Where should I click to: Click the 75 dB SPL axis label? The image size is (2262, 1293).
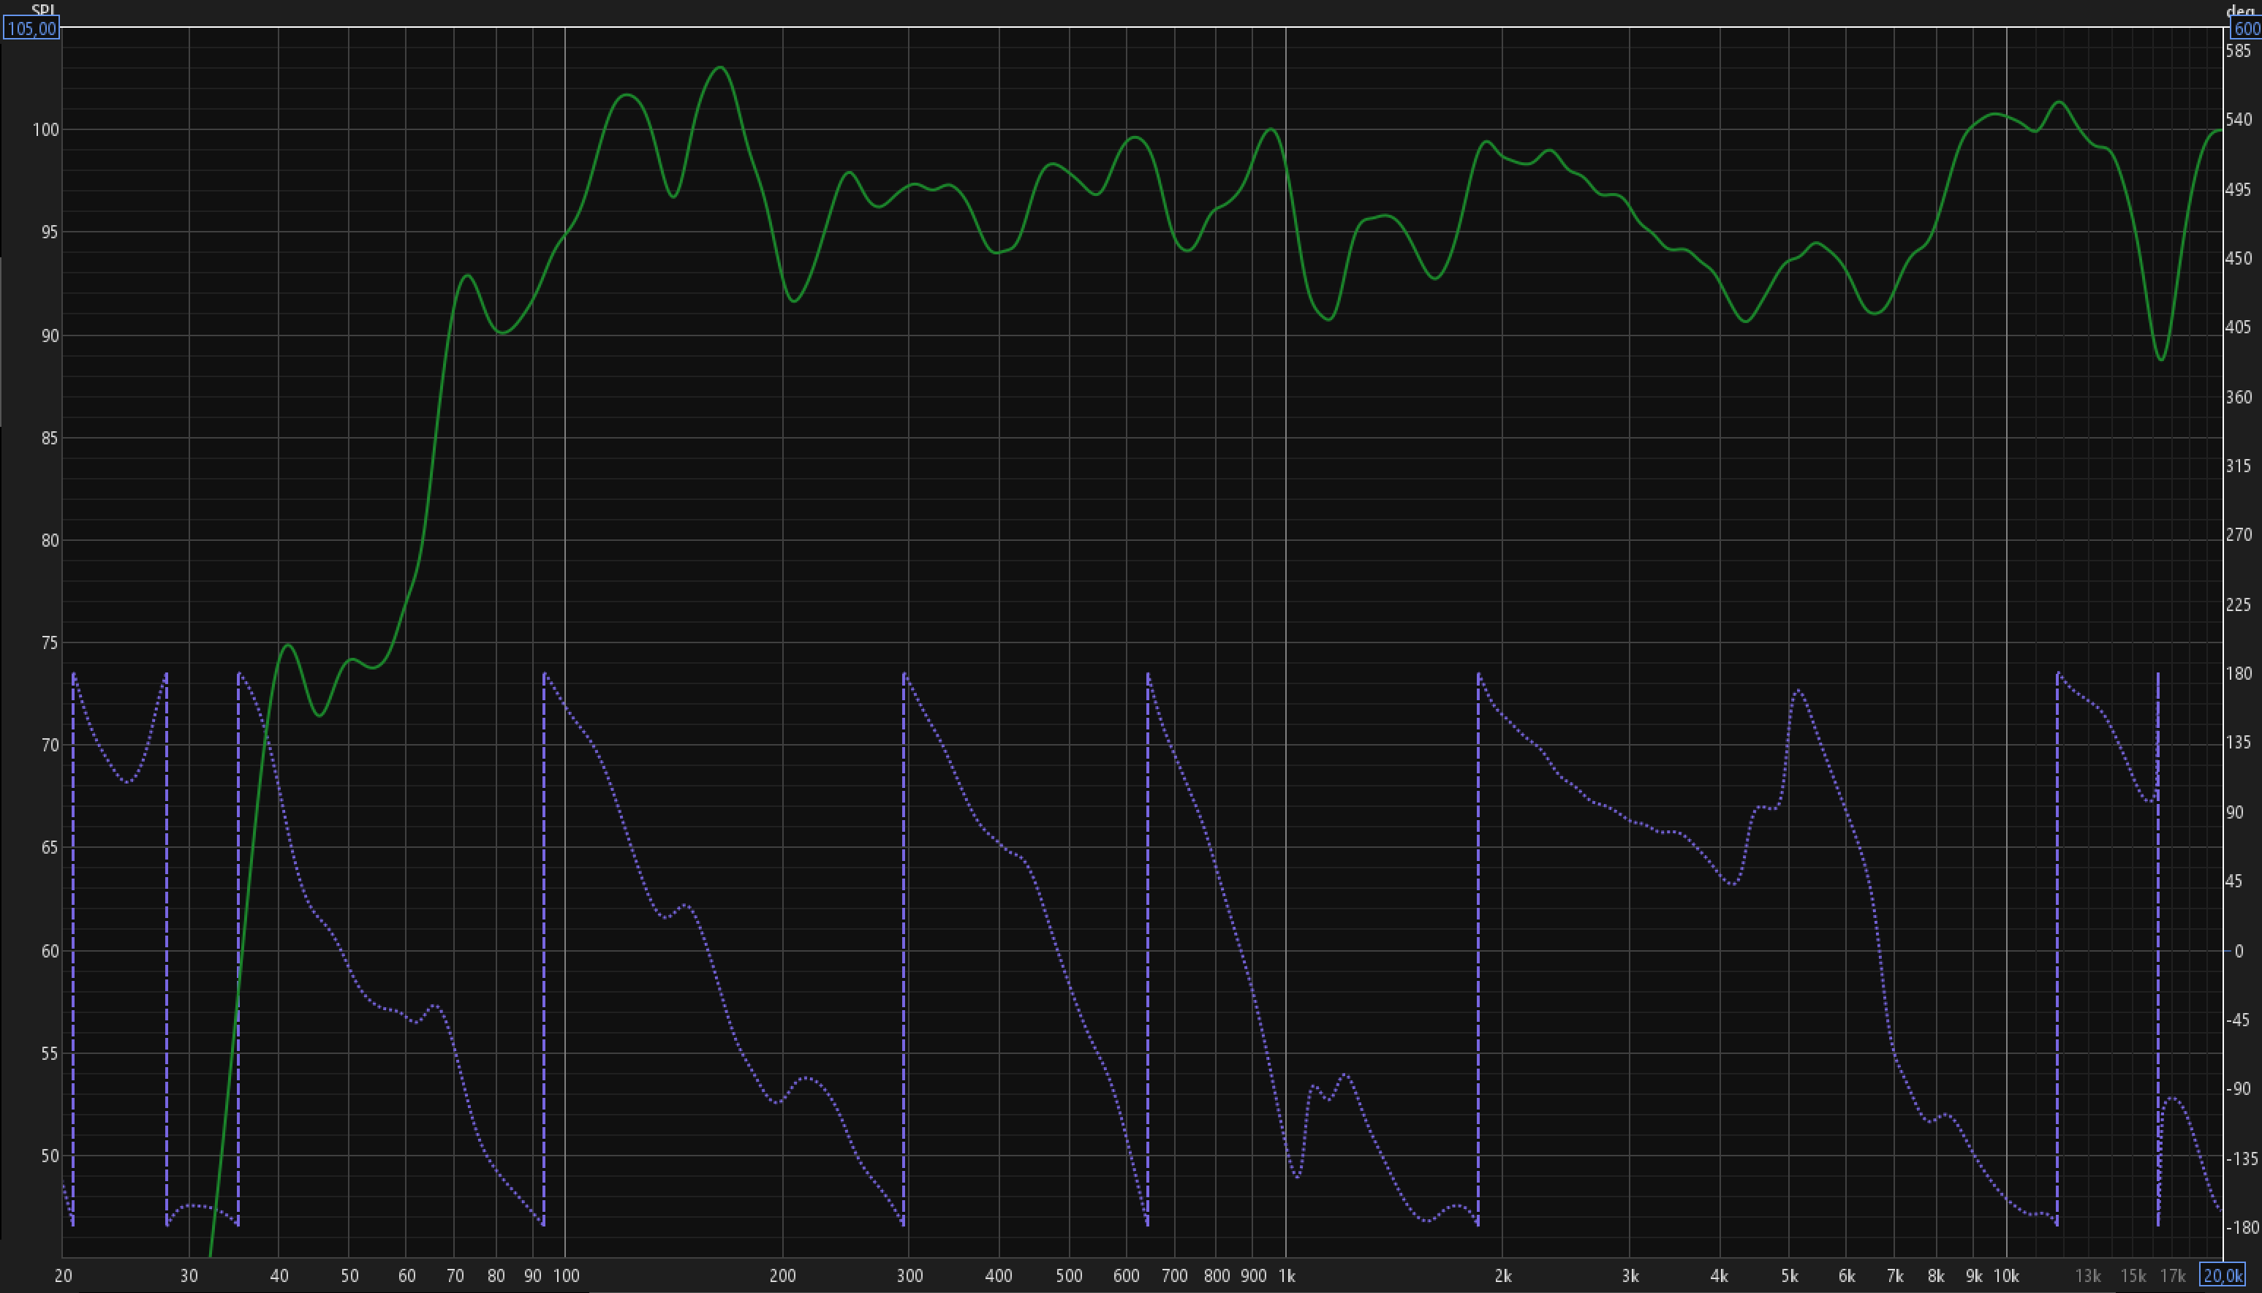(49, 643)
